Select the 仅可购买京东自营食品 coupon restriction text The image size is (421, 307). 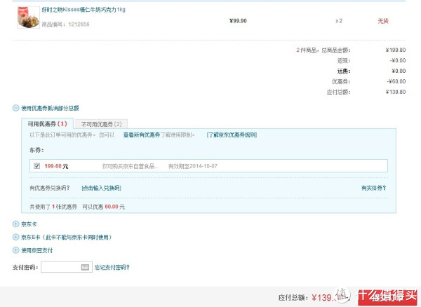tap(131, 166)
